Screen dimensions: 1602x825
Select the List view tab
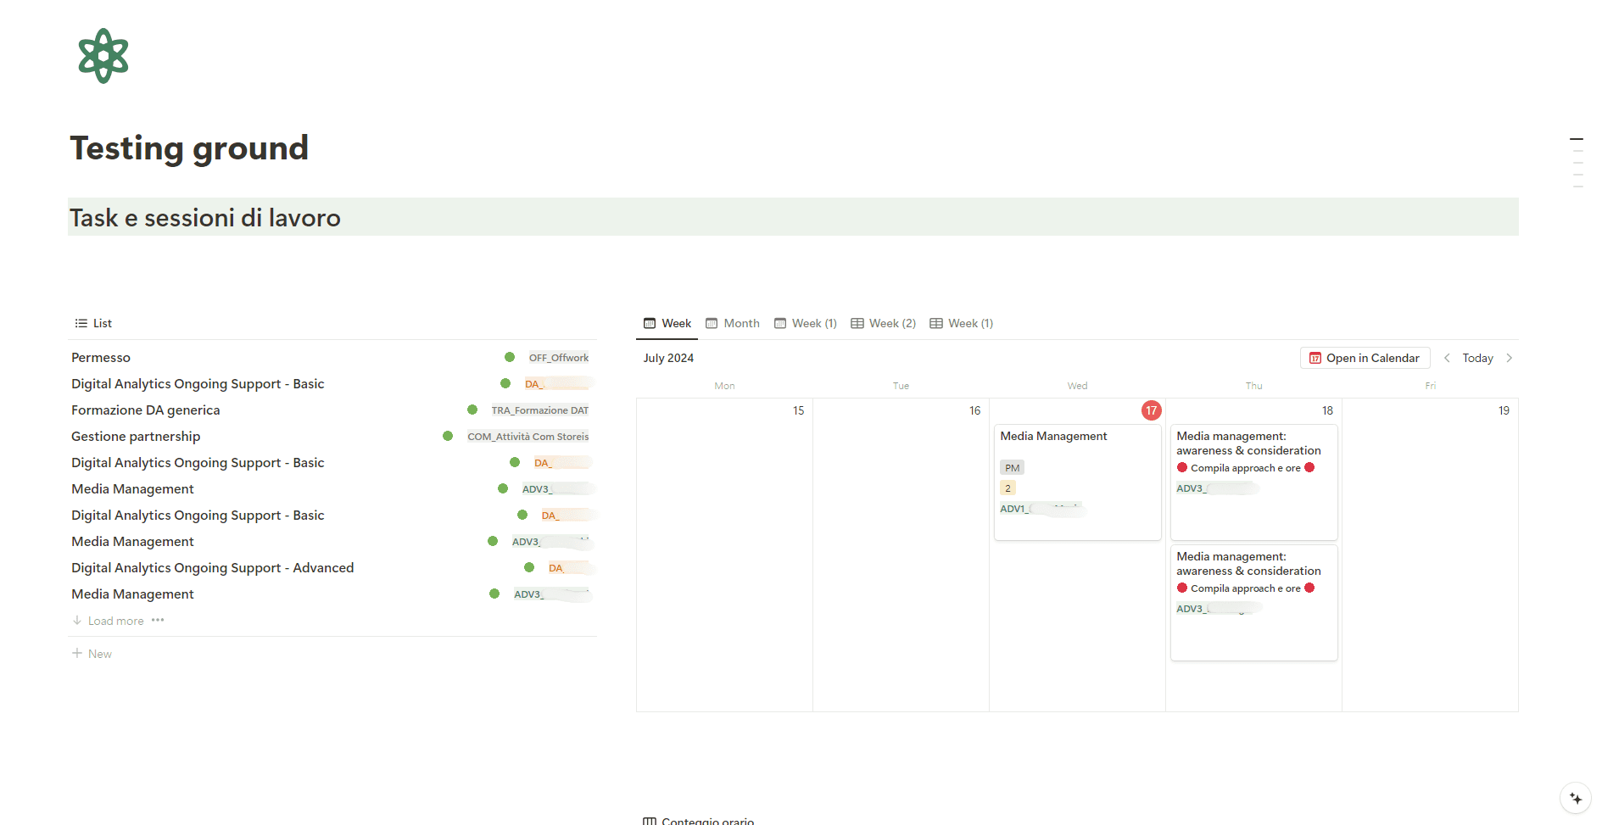click(93, 323)
